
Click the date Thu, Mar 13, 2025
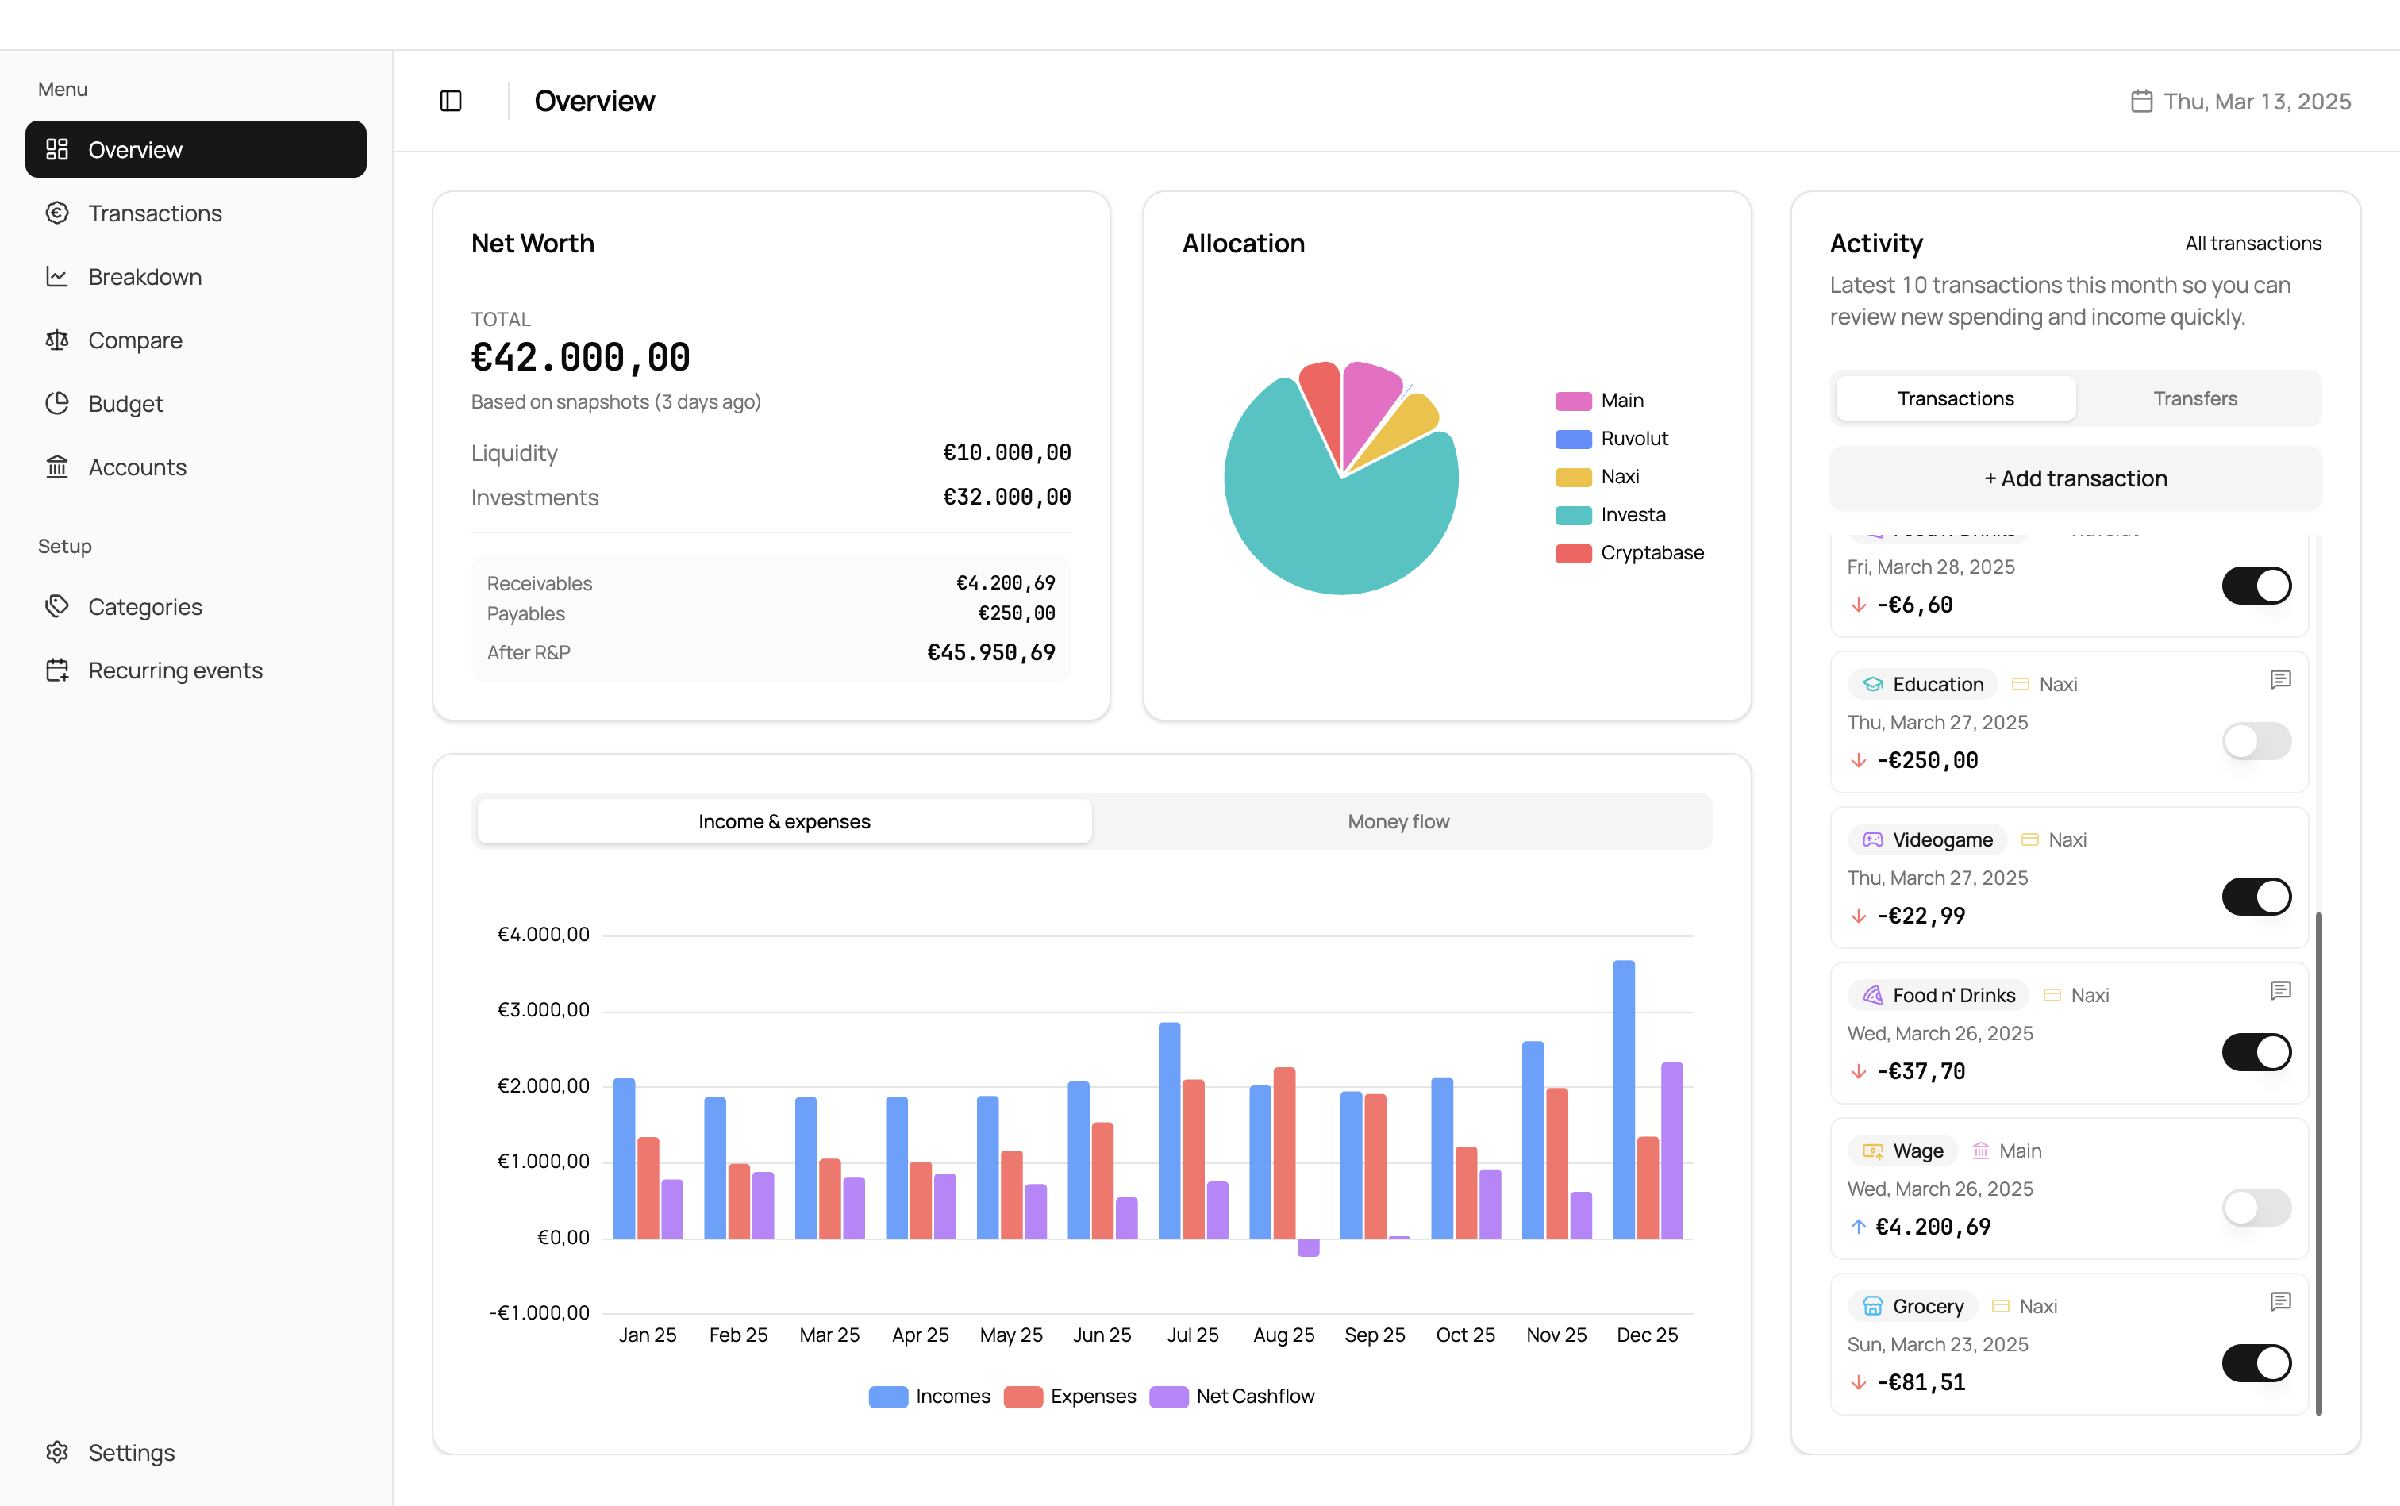2256,102
